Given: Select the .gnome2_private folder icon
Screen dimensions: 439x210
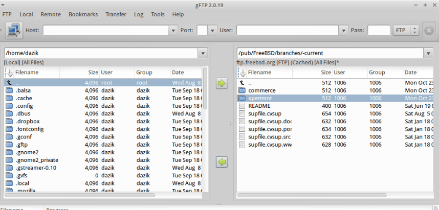Looking at the screenshot, I should [10, 160].
